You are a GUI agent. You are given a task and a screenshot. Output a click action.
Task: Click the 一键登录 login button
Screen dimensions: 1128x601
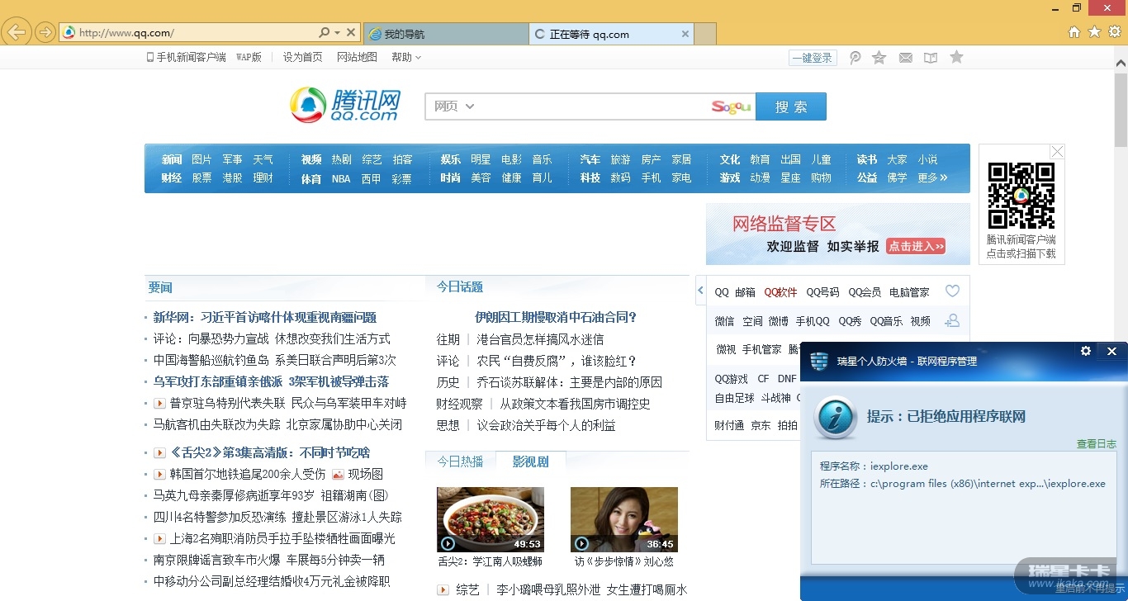(813, 58)
